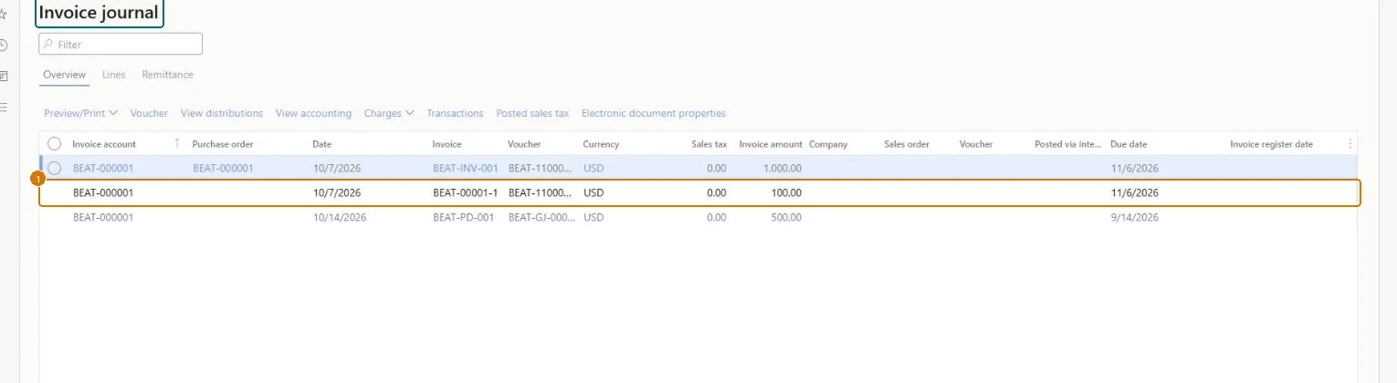Image resolution: width=1397 pixels, height=383 pixels.
Task: Click the Company column header
Action: click(x=828, y=144)
